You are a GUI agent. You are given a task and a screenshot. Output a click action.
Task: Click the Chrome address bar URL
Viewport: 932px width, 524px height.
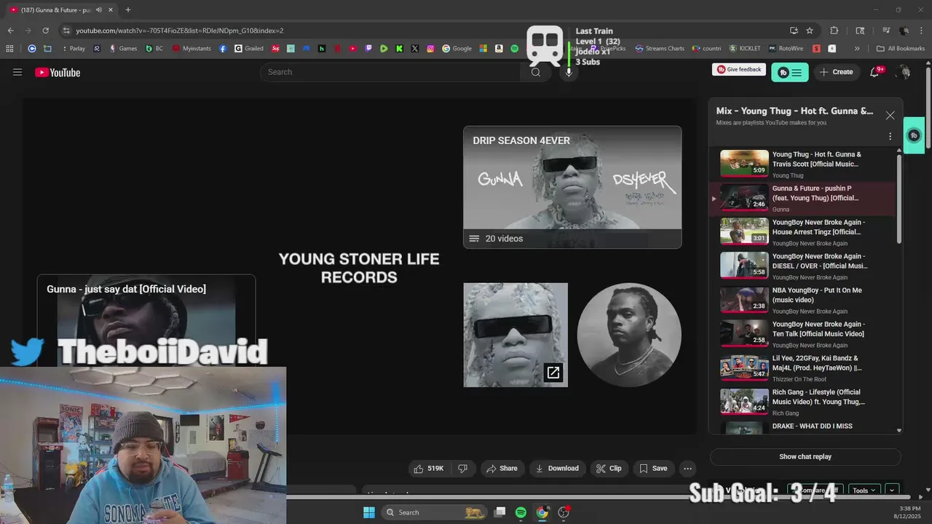click(x=180, y=31)
